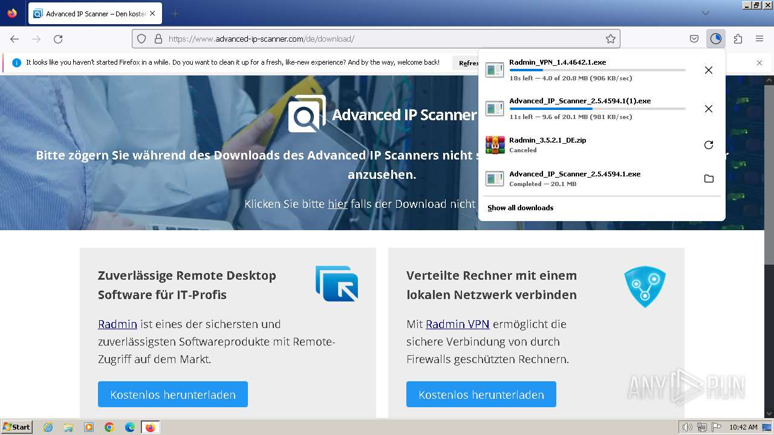The image size is (774, 435).
Task: Show Advanced_IP_Scanner_2.5.4594.1.exe in its folder
Action: tap(709, 179)
